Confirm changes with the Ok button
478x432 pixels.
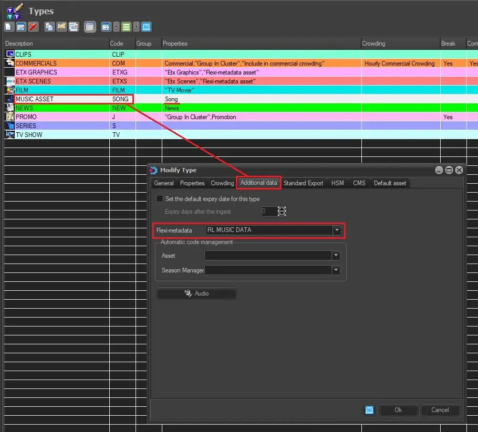(398, 410)
